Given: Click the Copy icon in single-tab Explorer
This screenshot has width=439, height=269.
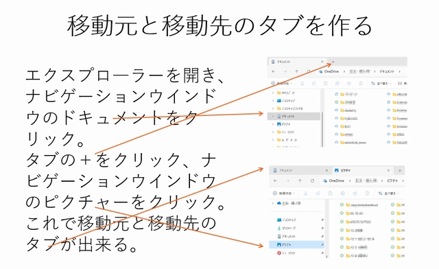Looking at the screenshot, I should (x=314, y=84).
